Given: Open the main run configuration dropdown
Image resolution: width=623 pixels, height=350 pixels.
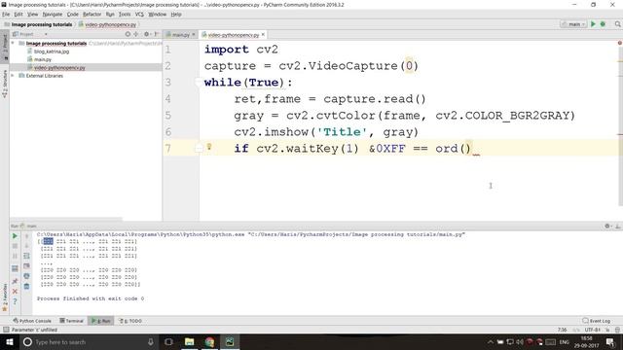Looking at the screenshot, I should [573, 24].
